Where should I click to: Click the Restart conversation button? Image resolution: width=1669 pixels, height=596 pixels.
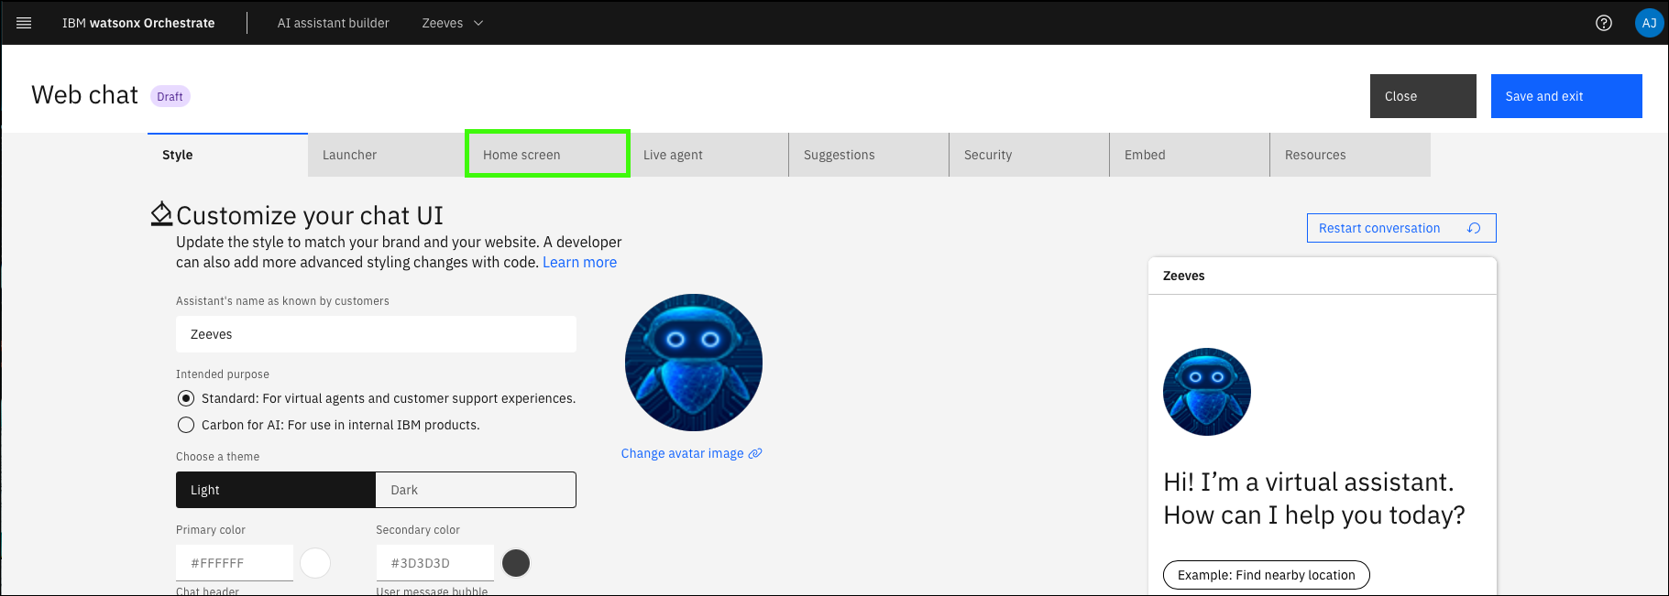(1400, 228)
